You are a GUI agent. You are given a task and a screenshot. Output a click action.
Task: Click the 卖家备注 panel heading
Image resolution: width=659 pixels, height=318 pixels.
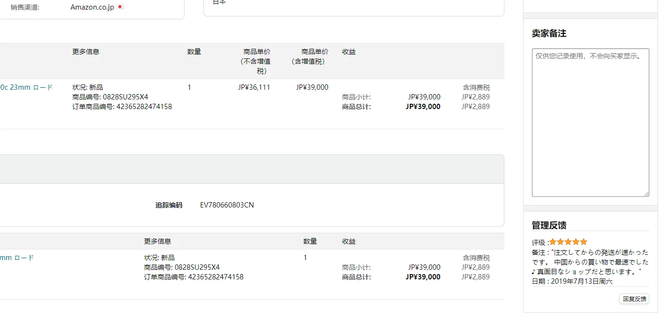[549, 33]
